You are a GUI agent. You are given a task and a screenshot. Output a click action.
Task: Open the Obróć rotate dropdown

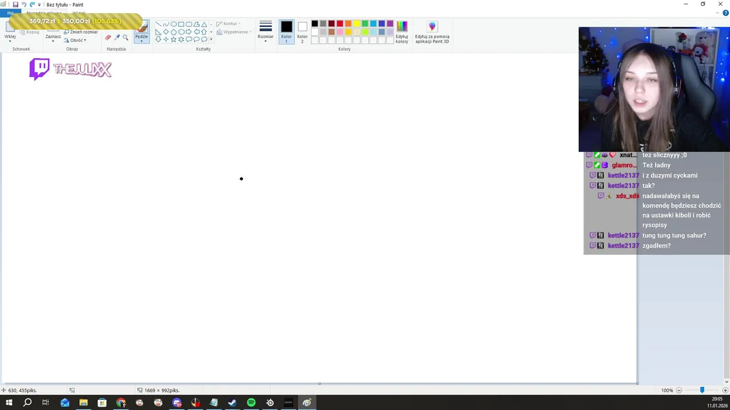[x=75, y=40]
